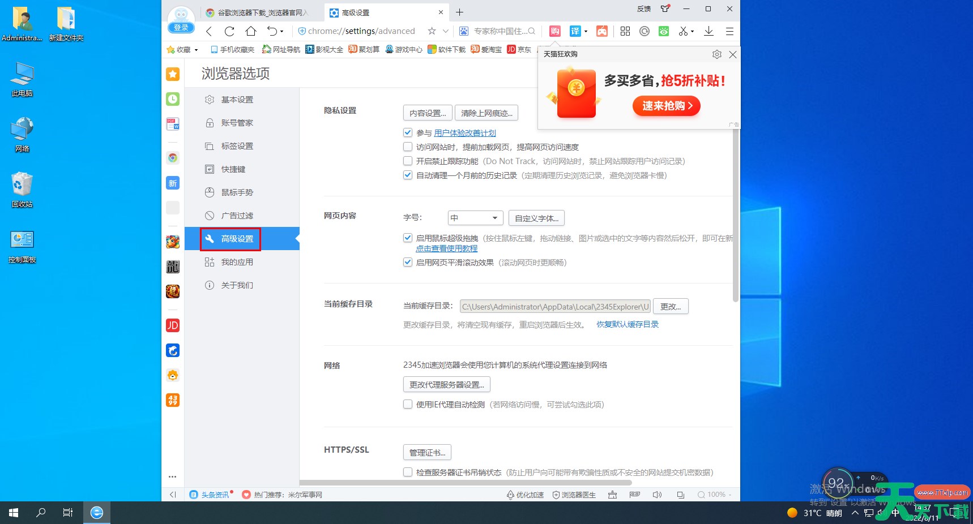Open the JD shortcut in left sidebar
Image resolution: width=973 pixels, height=524 pixels.
173,325
